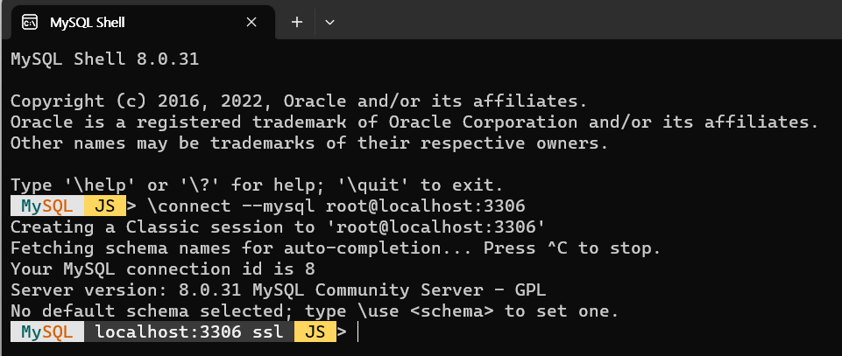Click the "Type '\help' or '\?'" line
Viewport: 842px width, 356px height.
click(x=257, y=185)
